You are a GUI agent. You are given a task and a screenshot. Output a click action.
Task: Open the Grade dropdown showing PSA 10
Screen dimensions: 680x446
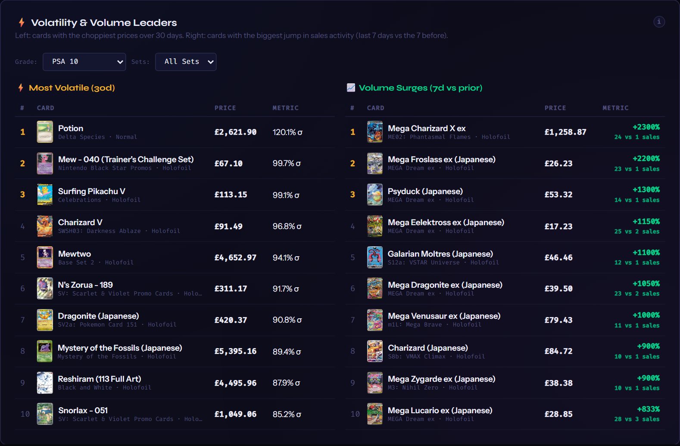tap(84, 62)
